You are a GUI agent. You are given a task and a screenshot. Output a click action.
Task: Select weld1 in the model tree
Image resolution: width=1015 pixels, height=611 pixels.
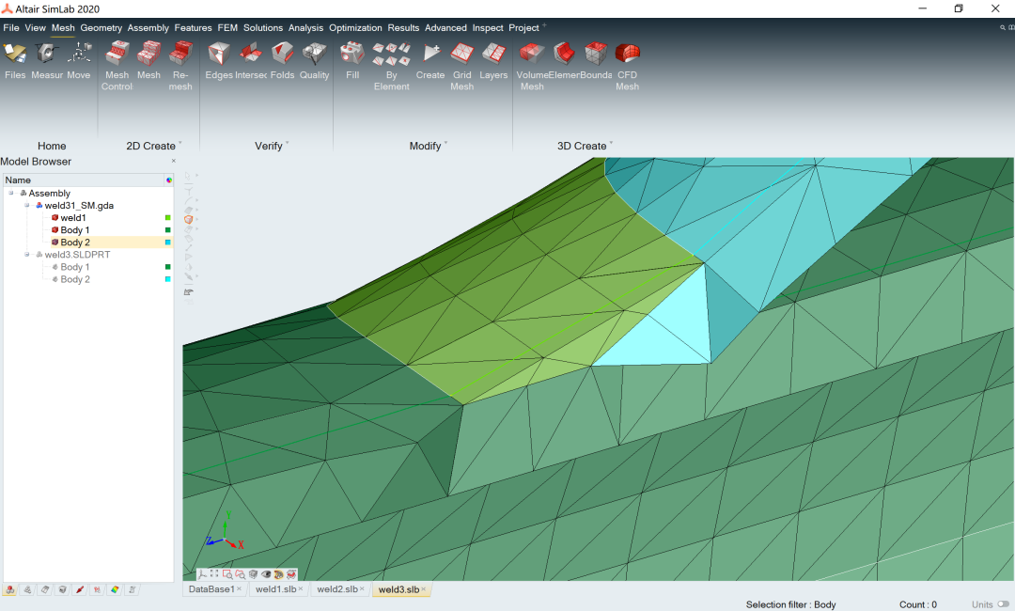point(72,217)
